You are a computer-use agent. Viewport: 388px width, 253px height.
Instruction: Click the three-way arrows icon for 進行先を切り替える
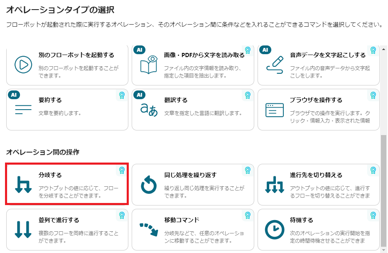pyautogui.click(x=275, y=185)
